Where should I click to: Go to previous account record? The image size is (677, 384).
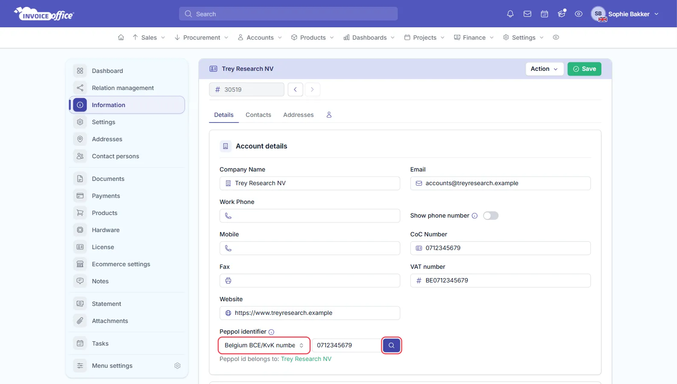tap(295, 90)
